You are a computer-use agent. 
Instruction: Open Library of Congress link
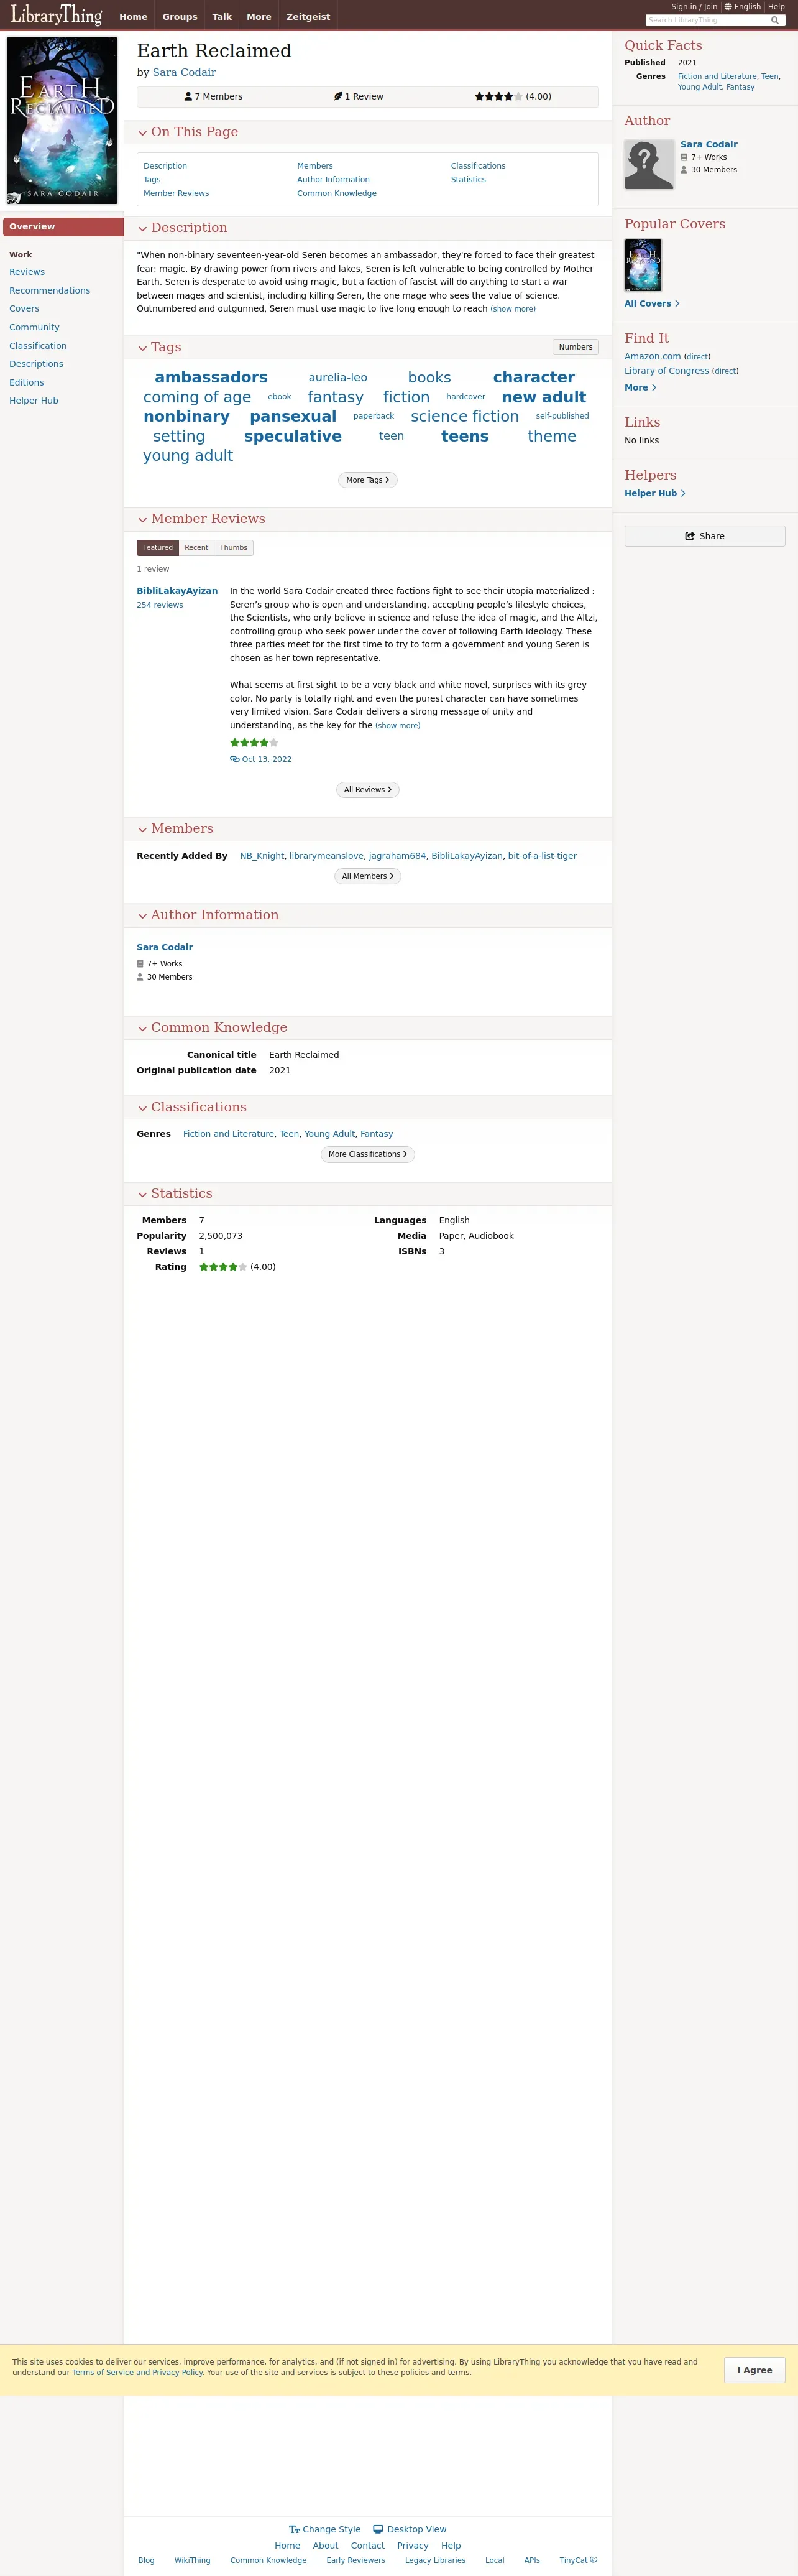[666, 371]
